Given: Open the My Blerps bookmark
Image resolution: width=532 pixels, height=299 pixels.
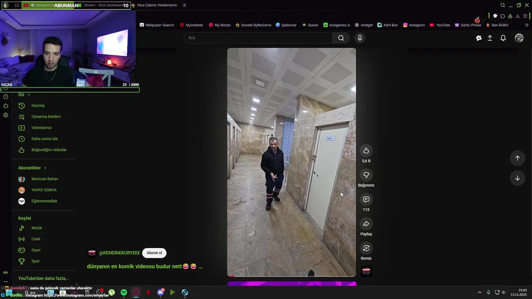Looking at the screenshot, I should click(x=219, y=25).
